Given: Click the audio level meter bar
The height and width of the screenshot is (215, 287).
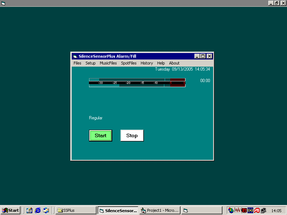Looking at the screenshot, I should click(x=137, y=83).
